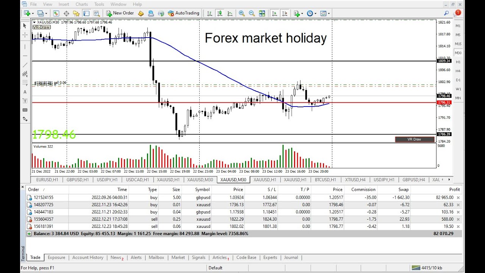Toggle the Data Window panel
485x273 pixels.
click(66, 13)
